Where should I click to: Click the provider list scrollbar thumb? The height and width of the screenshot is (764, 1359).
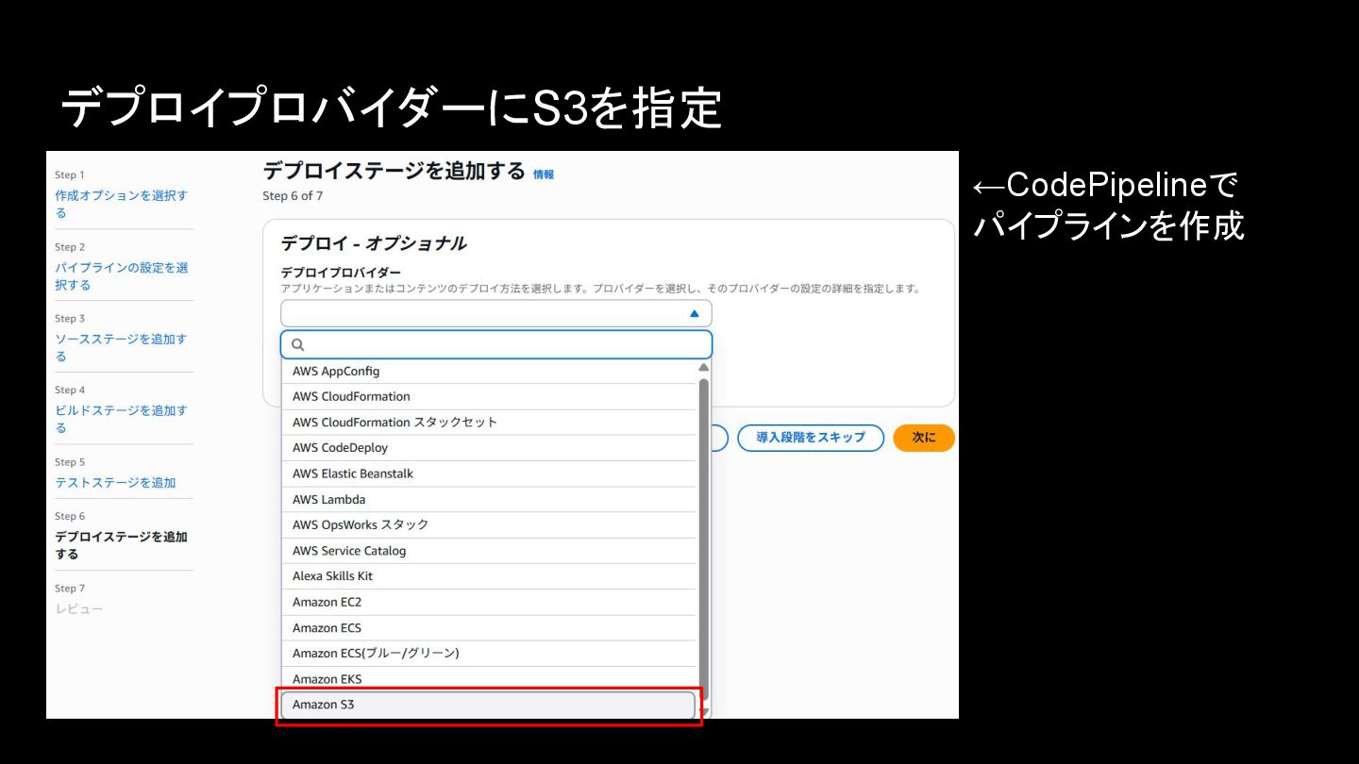tap(703, 540)
